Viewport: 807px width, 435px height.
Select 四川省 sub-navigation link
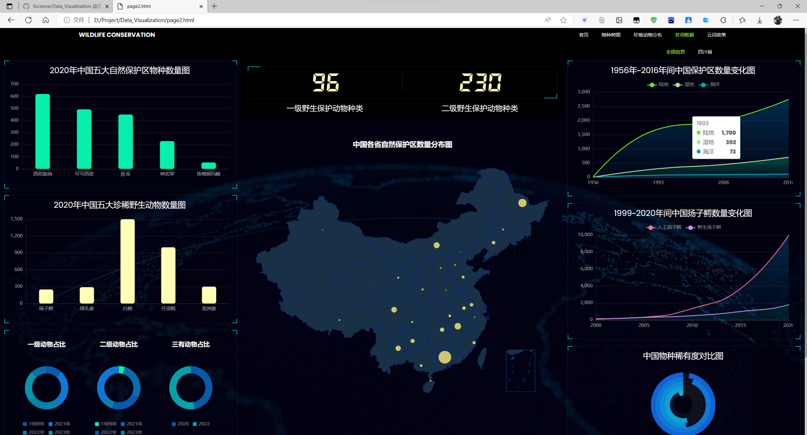tap(705, 52)
